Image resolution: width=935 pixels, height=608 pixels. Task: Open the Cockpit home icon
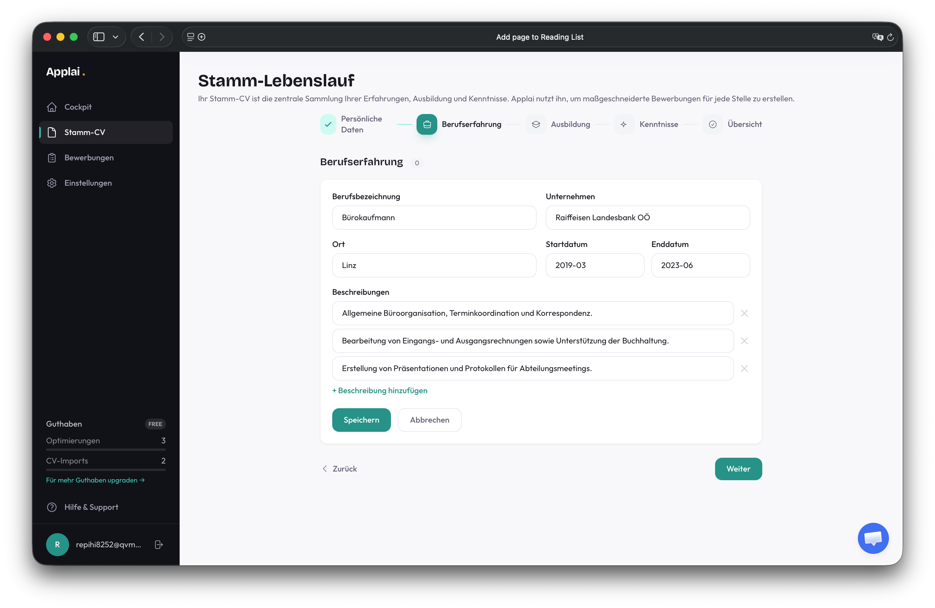[52, 107]
